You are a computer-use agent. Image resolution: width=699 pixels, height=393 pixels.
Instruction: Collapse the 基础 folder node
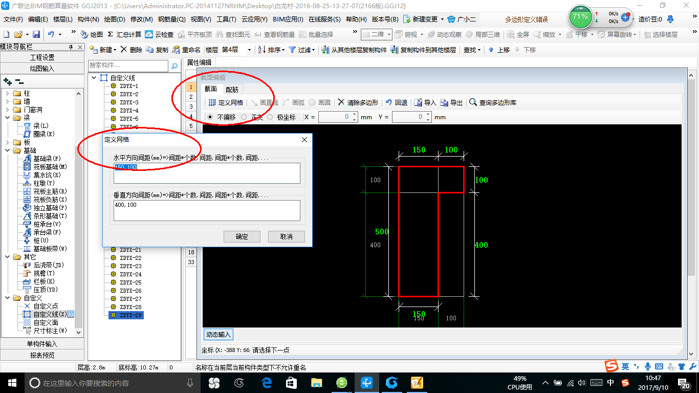tap(7, 150)
